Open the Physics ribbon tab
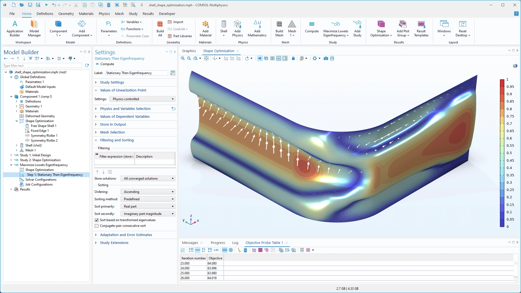Viewport: 521px width, 293px height. pyautogui.click(x=104, y=14)
